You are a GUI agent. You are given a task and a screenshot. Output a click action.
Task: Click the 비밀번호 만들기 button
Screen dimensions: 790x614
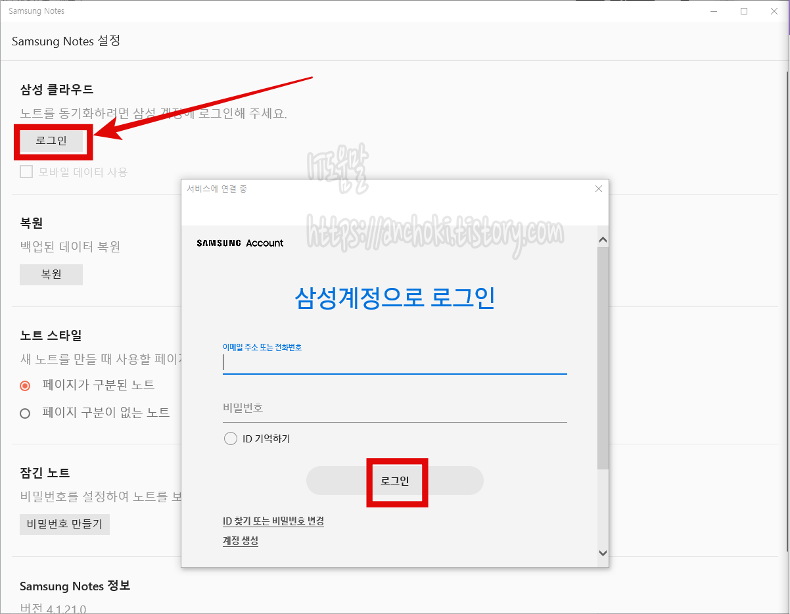(64, 525)
